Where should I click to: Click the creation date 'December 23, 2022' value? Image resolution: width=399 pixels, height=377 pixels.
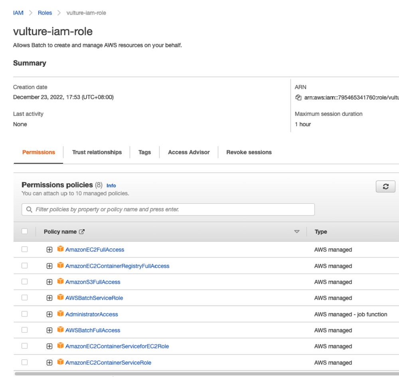pos(63,97)
